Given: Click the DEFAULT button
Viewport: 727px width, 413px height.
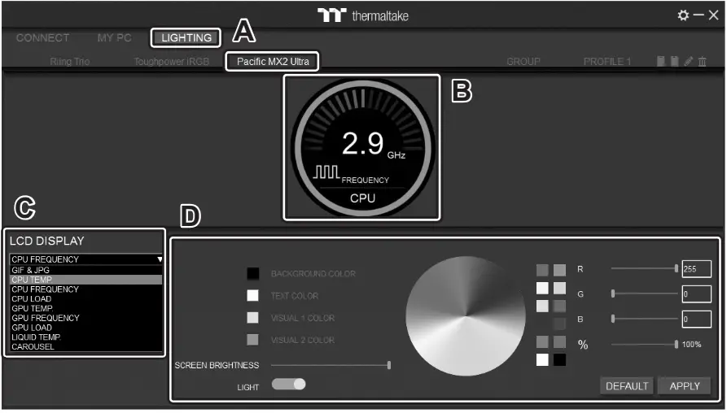Looking at the screenshot, I should 627,385.
